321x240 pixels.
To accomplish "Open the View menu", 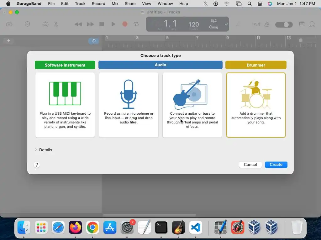I will tap(147, 3).
